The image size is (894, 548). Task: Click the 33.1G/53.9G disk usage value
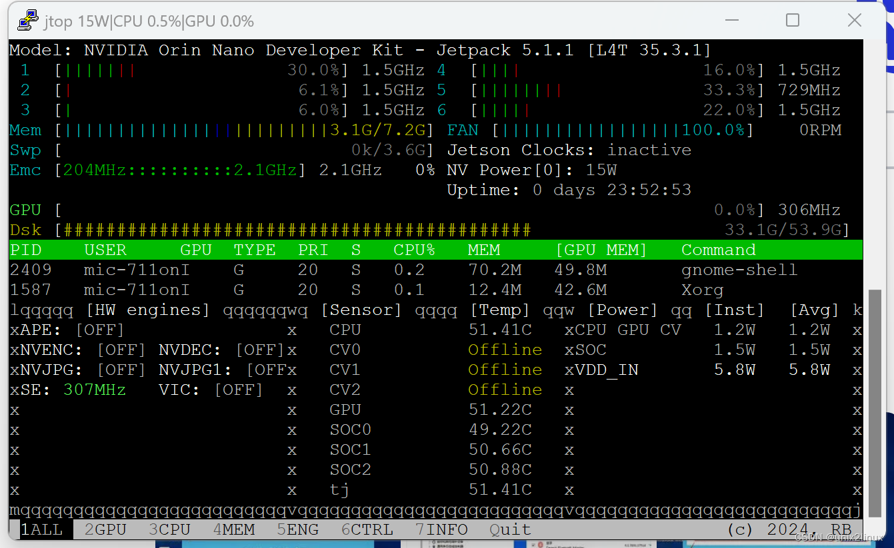click(783, 230)
